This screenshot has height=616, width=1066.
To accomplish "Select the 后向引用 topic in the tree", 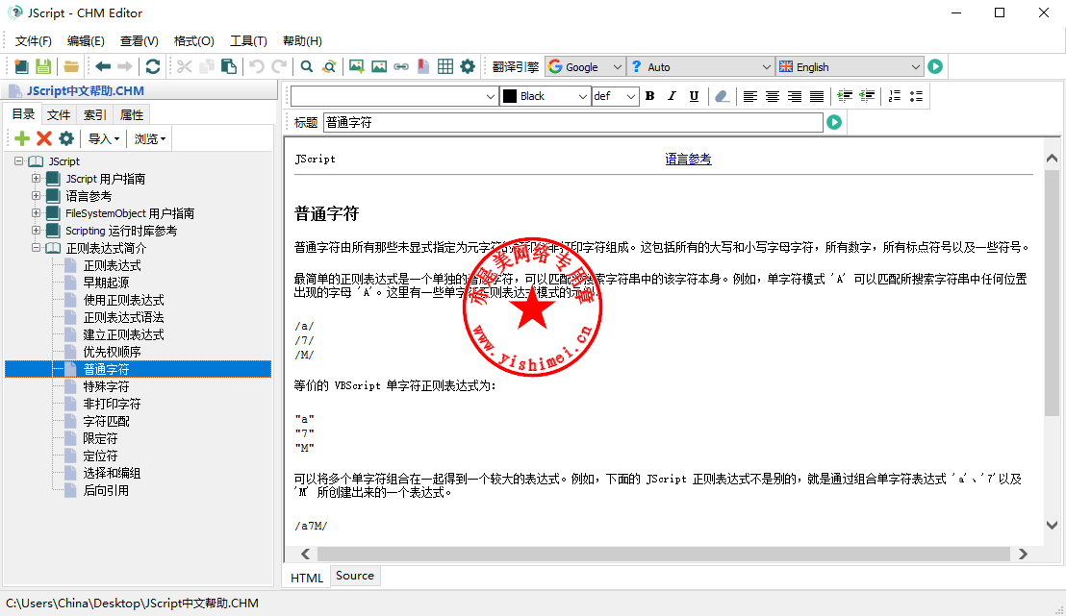I will pos(106,490).
